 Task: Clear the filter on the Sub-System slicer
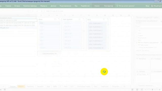[x=84, y=19]
